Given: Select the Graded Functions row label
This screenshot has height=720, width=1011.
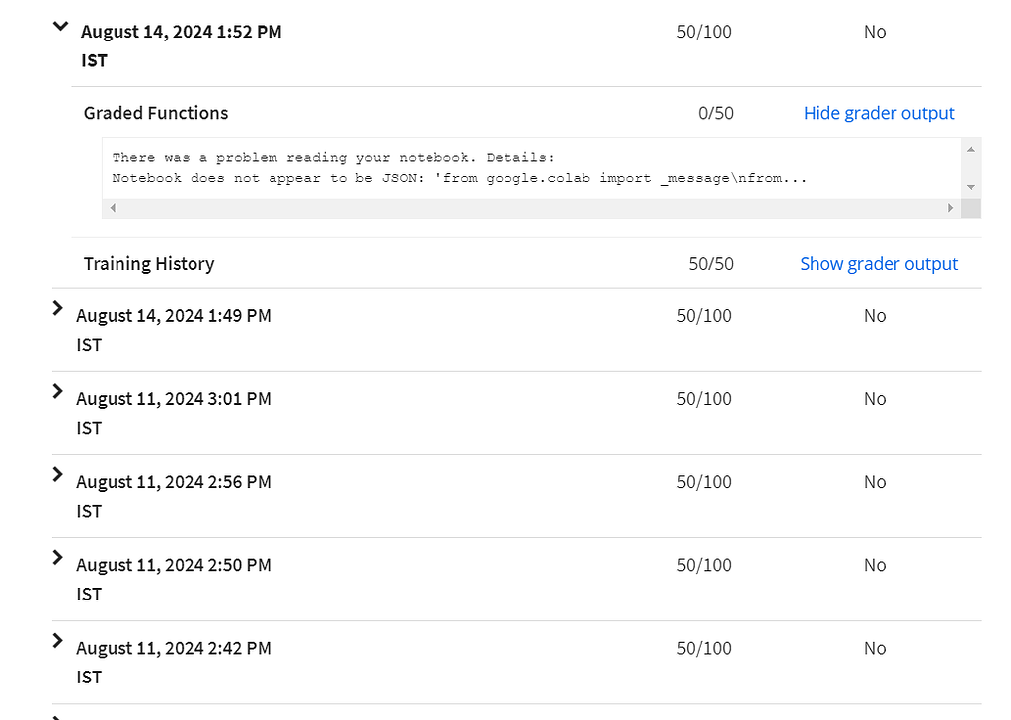Looking at the screenshot, I should (156, 113).
